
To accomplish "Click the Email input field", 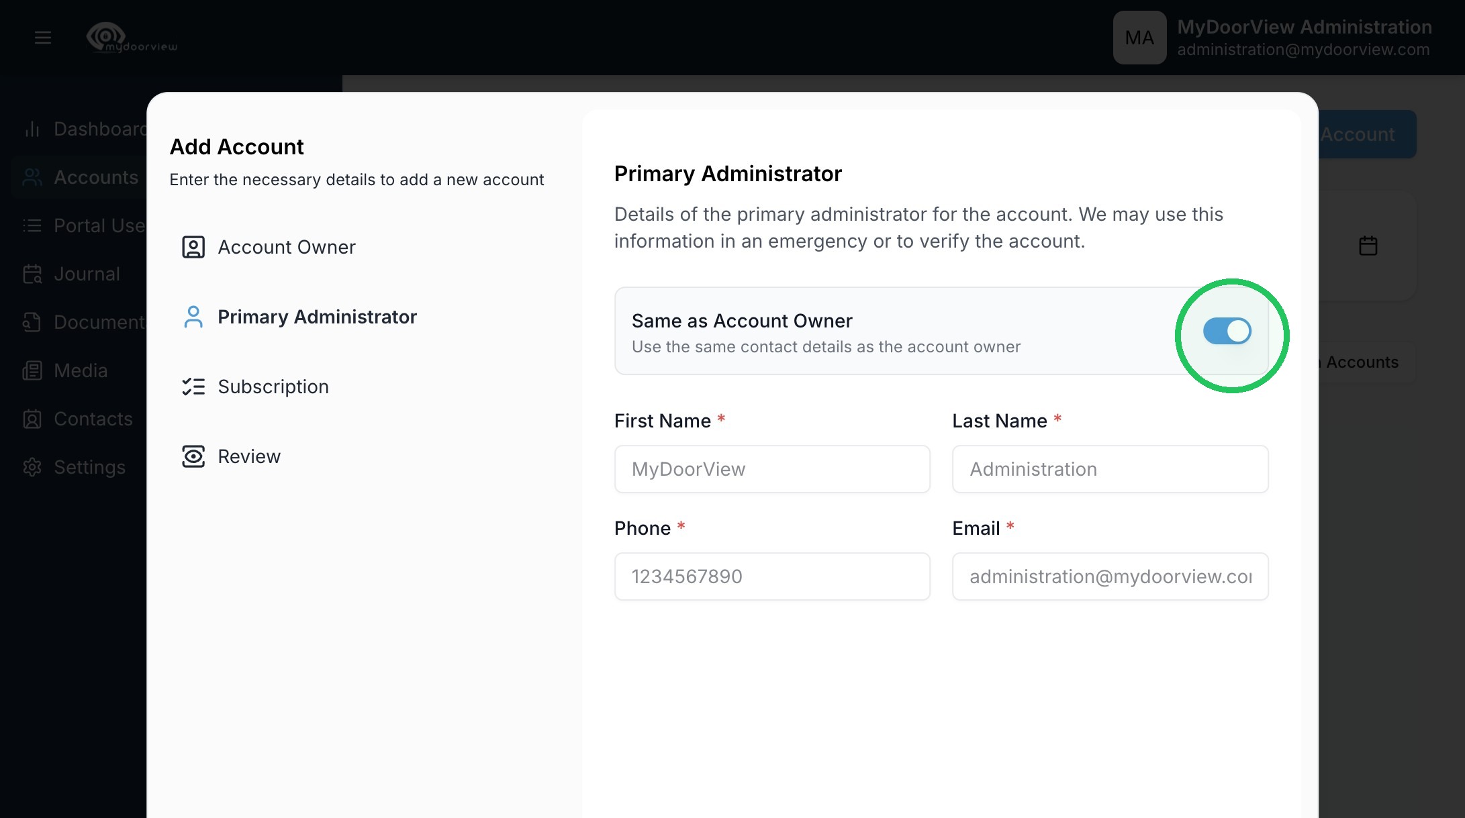I will 1110,576.
